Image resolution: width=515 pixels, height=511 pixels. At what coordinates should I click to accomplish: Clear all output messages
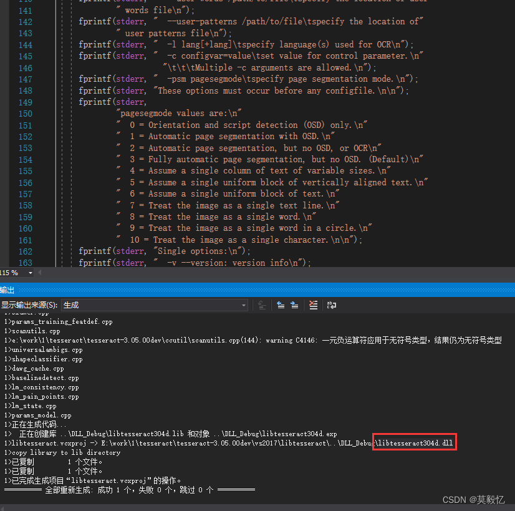click(x=314, y=305)
